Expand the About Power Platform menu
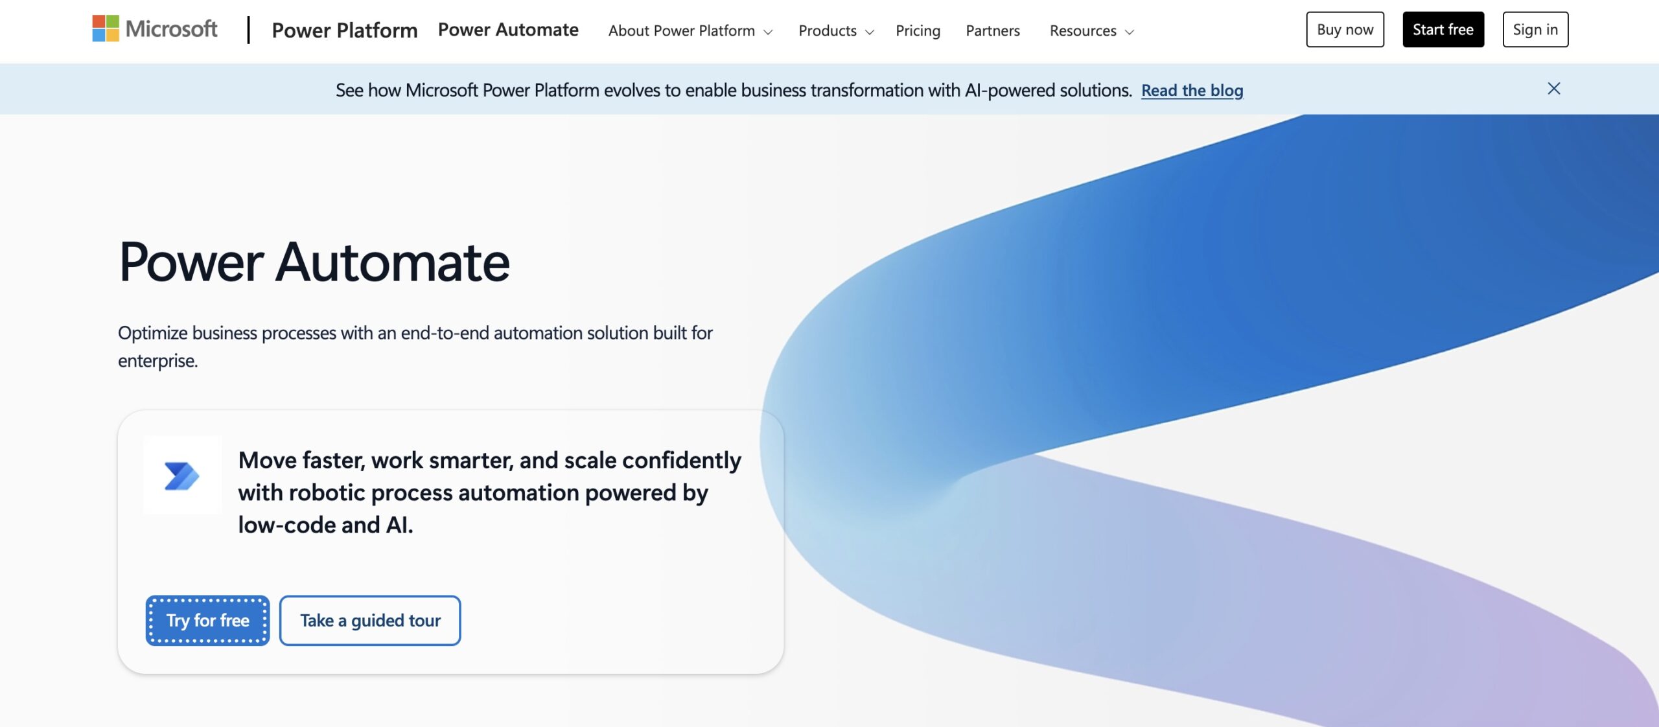The image size is (1659, 727). click(681, 30)
